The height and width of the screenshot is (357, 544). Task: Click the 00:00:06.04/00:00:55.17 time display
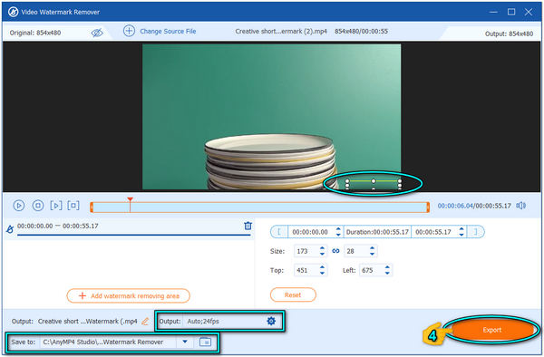point(474,206)
